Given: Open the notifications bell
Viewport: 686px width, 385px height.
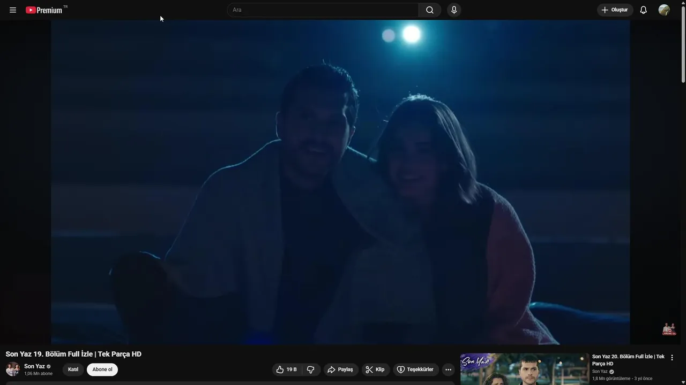Looking at the screenshot, I should [x=644, y=10].
